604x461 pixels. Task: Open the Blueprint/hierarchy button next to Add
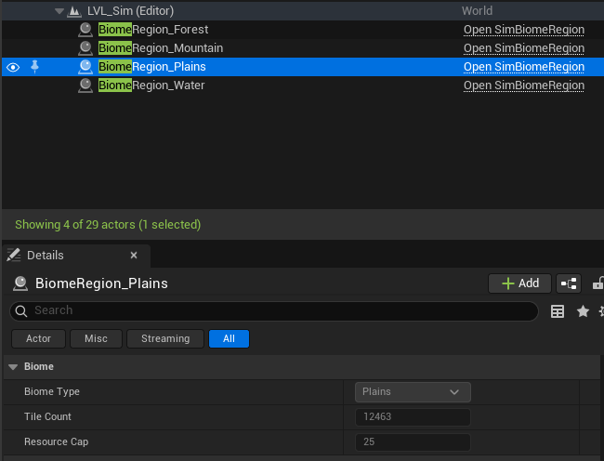click(569, 283)
